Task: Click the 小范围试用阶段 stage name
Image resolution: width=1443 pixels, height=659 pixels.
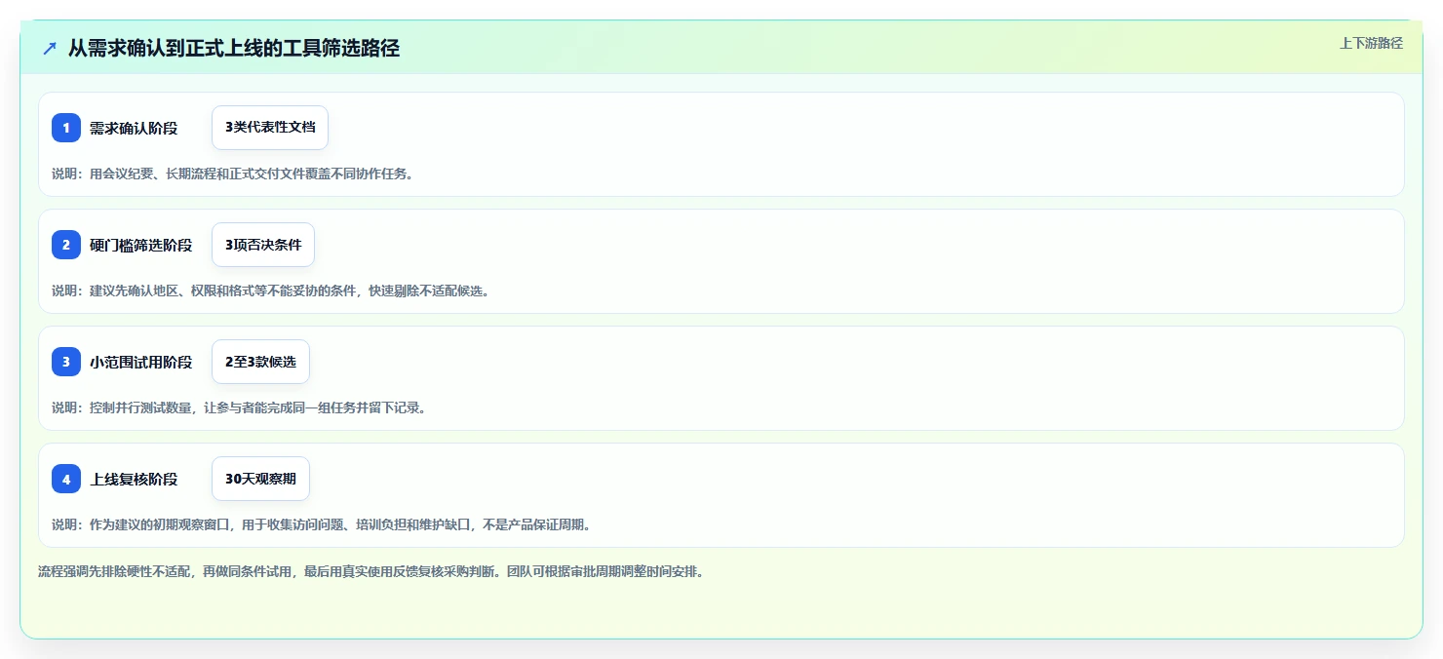Action: pos(141,362)
